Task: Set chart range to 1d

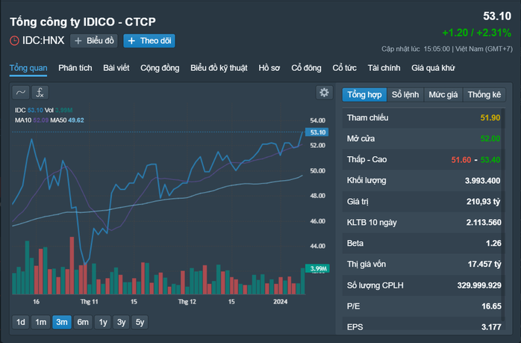Action: click(21, 322)
